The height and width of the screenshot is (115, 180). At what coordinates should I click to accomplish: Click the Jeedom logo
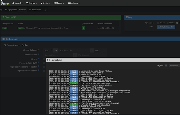click(5, 3)
